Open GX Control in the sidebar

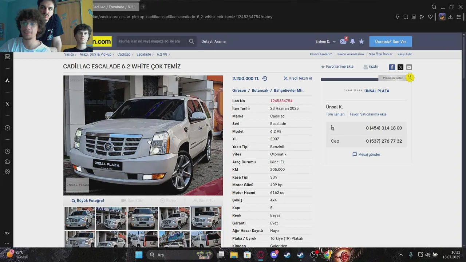[7, 233]
